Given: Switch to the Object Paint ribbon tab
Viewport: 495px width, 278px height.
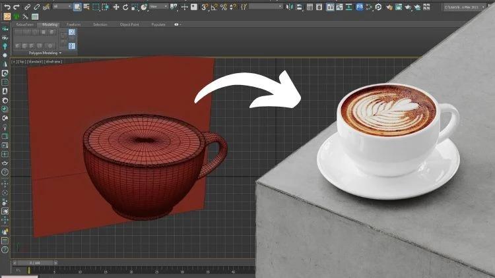Looking at the screenshot, I should (x=129, y=24).
